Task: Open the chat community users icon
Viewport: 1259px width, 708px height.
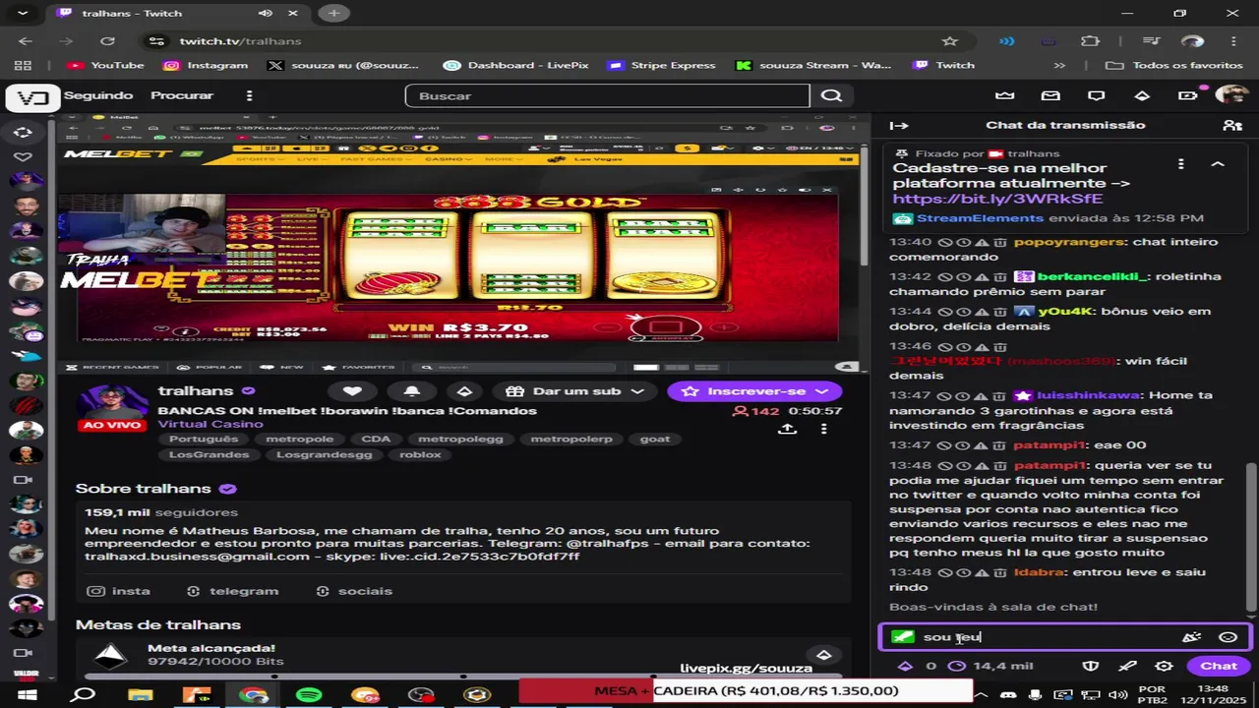Action: pos(1231,125)
